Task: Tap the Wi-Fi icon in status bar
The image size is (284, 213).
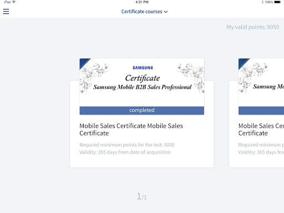Action: pos(14,2)
